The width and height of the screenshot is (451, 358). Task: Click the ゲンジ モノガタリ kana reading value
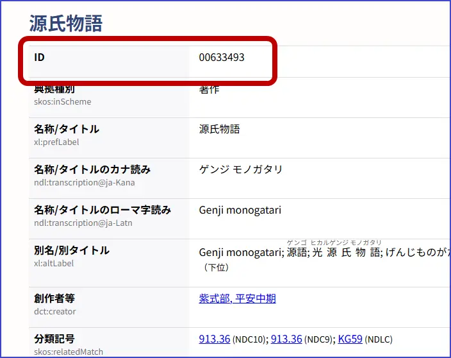click(241, 169)
